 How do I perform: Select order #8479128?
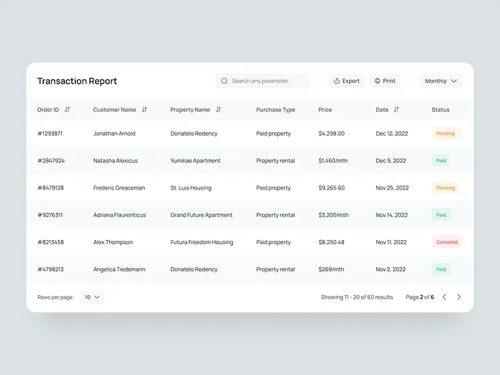point(51,187)
